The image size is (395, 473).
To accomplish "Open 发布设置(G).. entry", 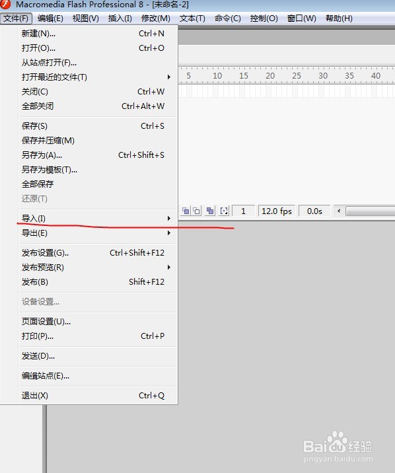I will (x=98, y=252).
